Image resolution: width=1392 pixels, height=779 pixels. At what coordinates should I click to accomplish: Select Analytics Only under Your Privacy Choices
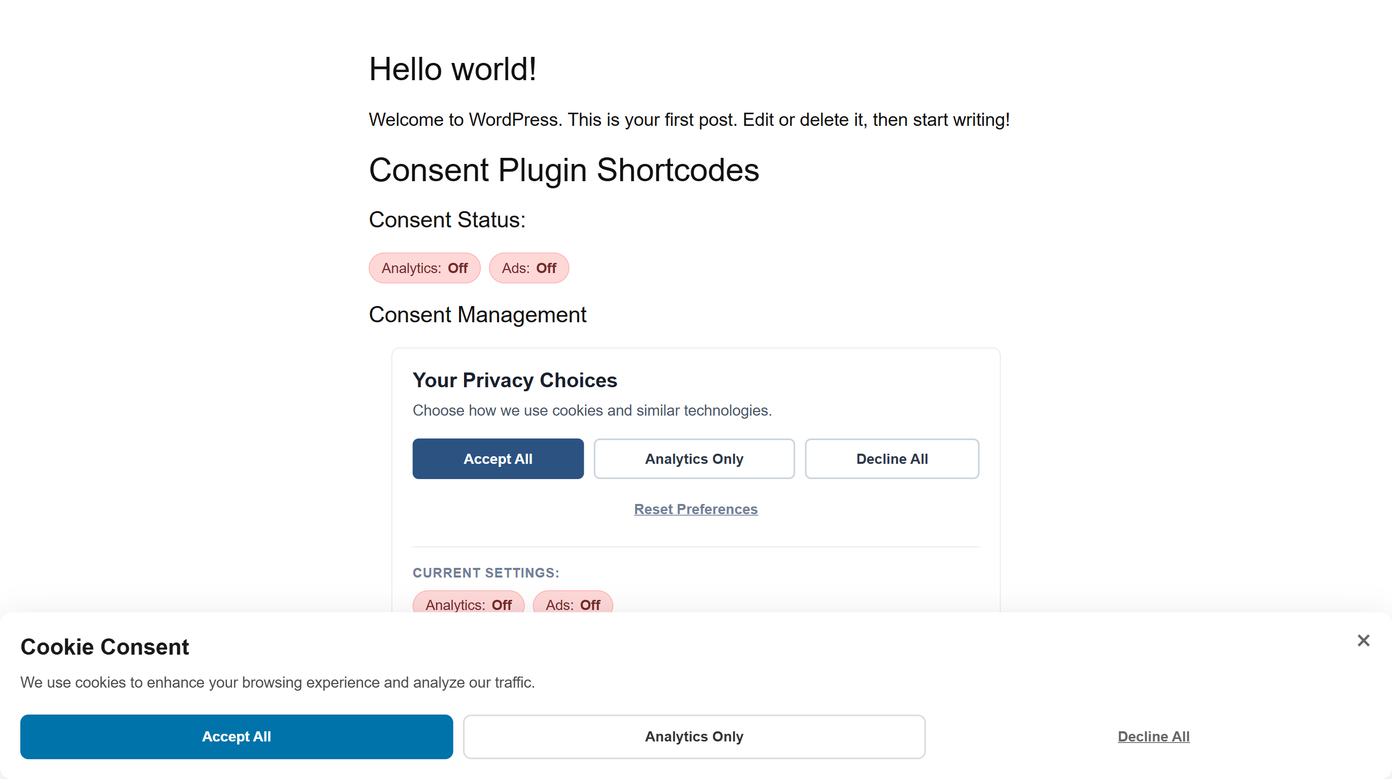pos(694,459)
